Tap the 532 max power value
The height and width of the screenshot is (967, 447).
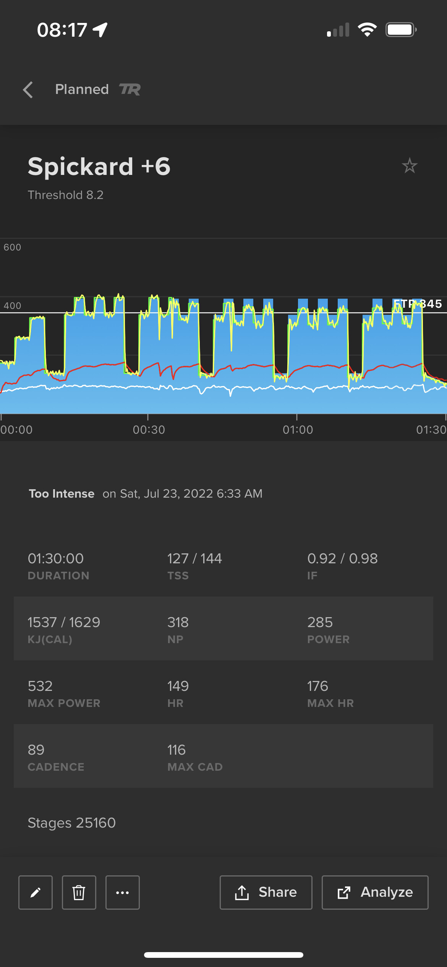pyautogui.click(x=40, y=686)
